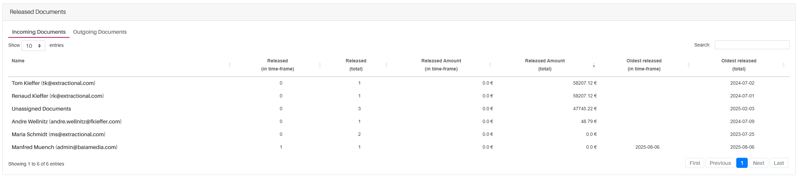Screen dimensions: 798x178
Task: Select the Incoming Documents tab
Action: point(39,32)
